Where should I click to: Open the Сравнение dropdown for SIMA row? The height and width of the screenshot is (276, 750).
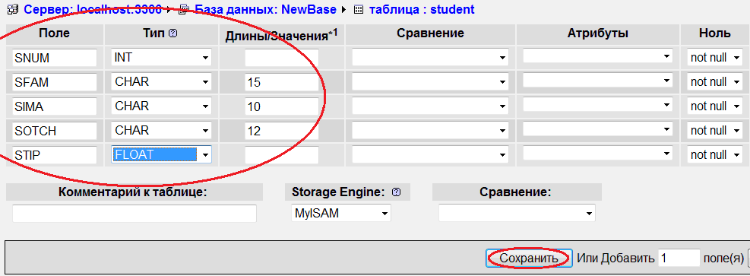pos(429,106)
